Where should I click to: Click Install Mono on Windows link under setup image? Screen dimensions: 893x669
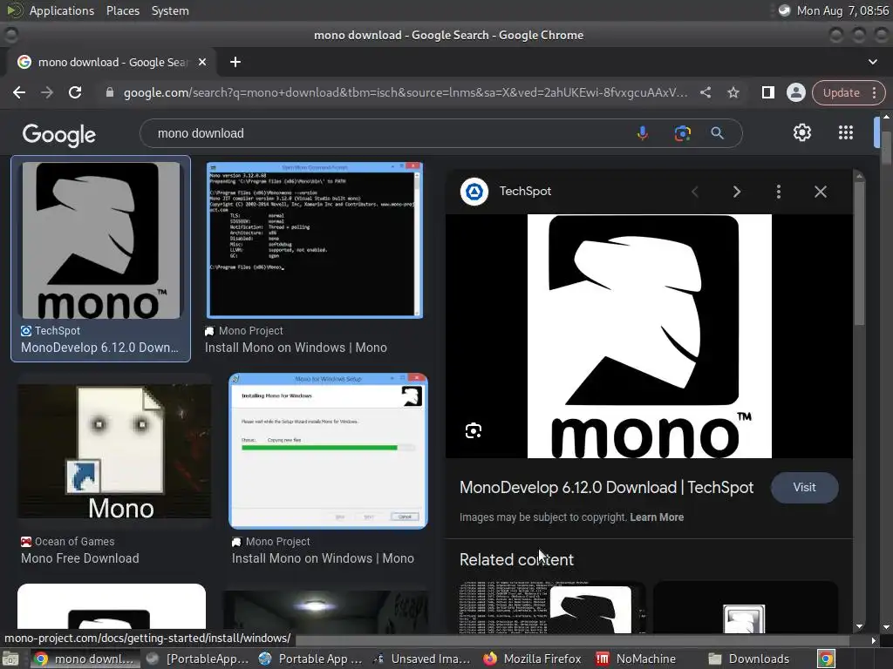(x=323, y=558)
